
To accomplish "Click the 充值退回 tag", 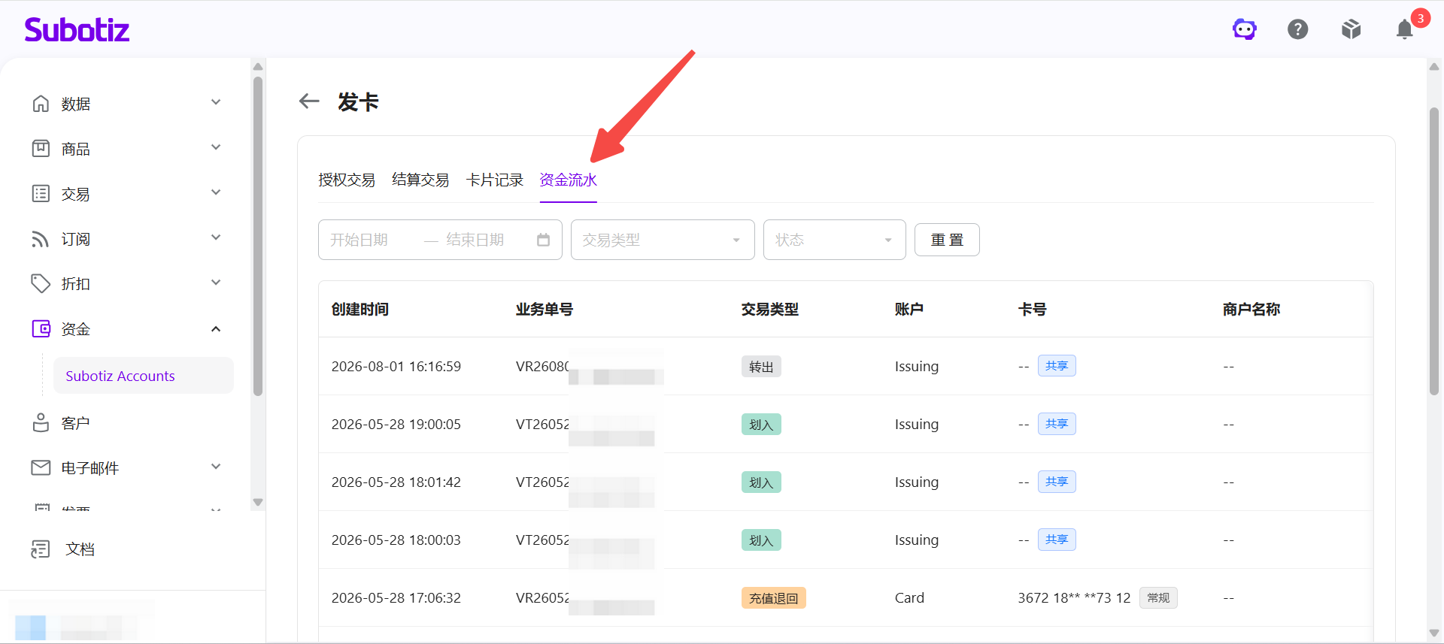I will click(774, 598).
